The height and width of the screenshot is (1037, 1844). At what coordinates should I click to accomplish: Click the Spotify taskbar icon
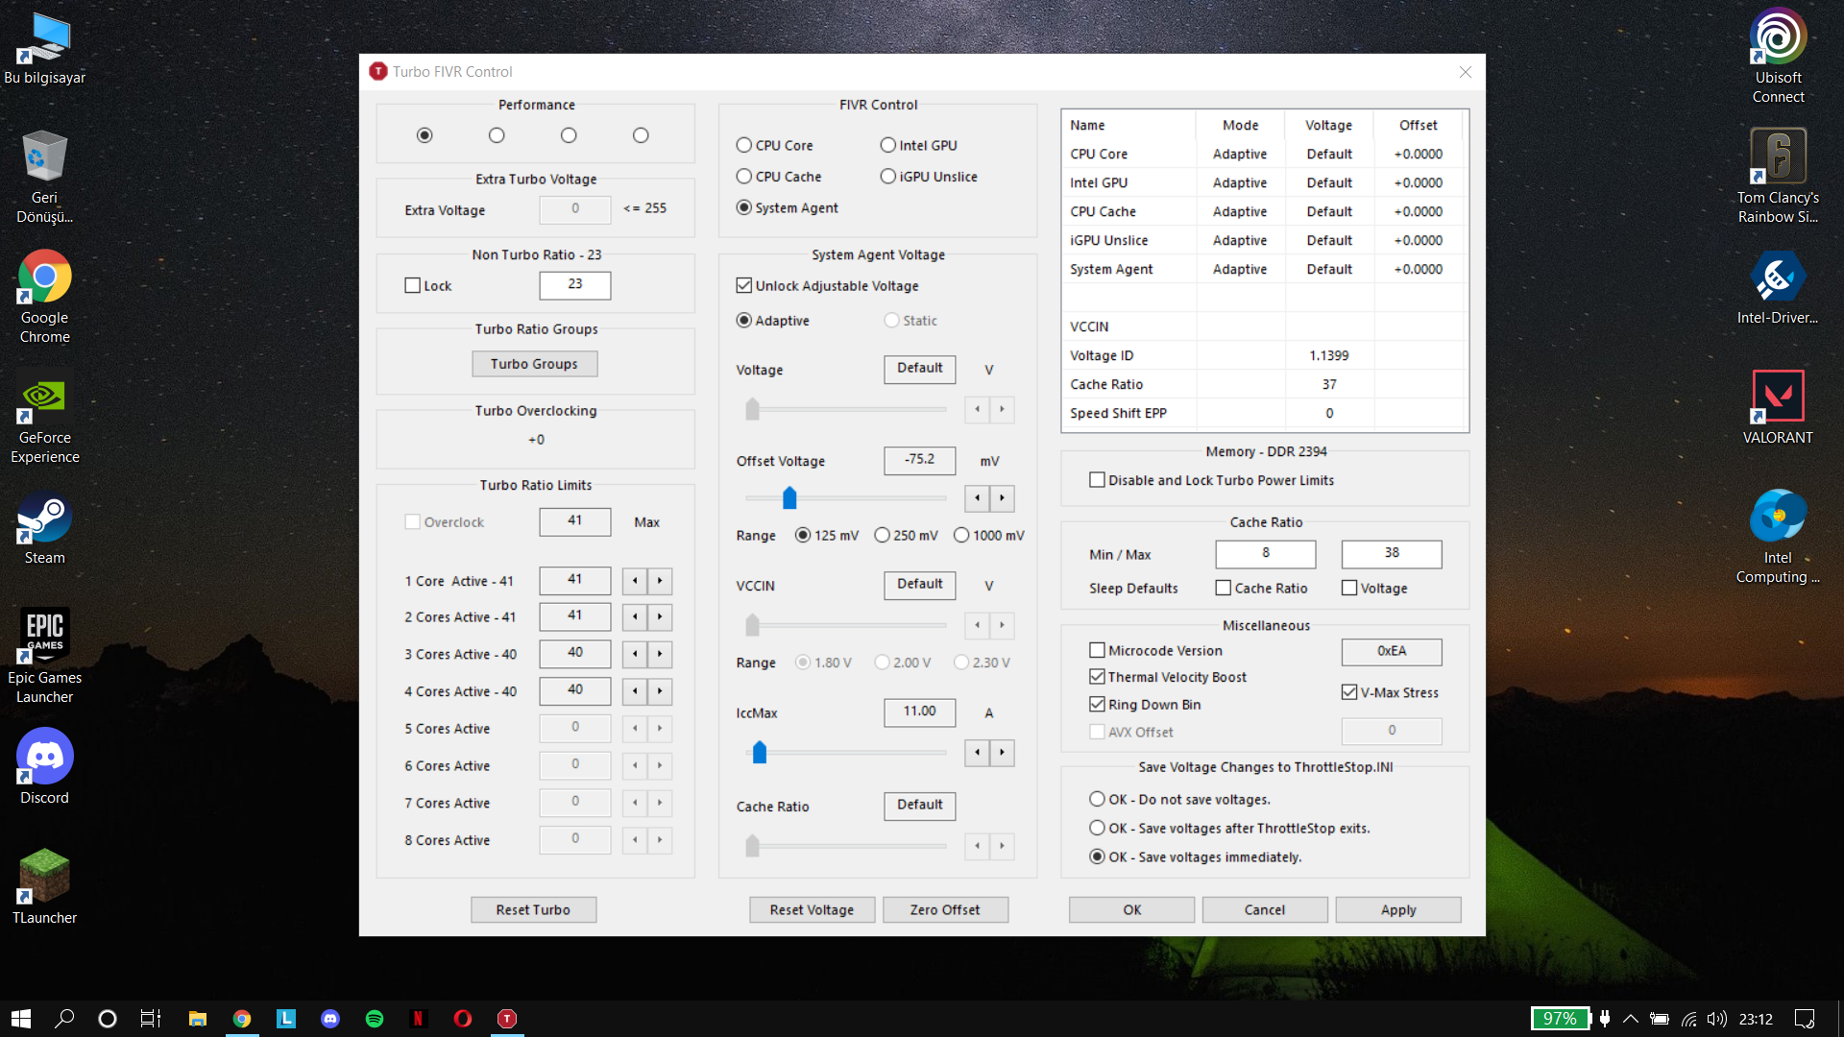tap(375, 1019)
